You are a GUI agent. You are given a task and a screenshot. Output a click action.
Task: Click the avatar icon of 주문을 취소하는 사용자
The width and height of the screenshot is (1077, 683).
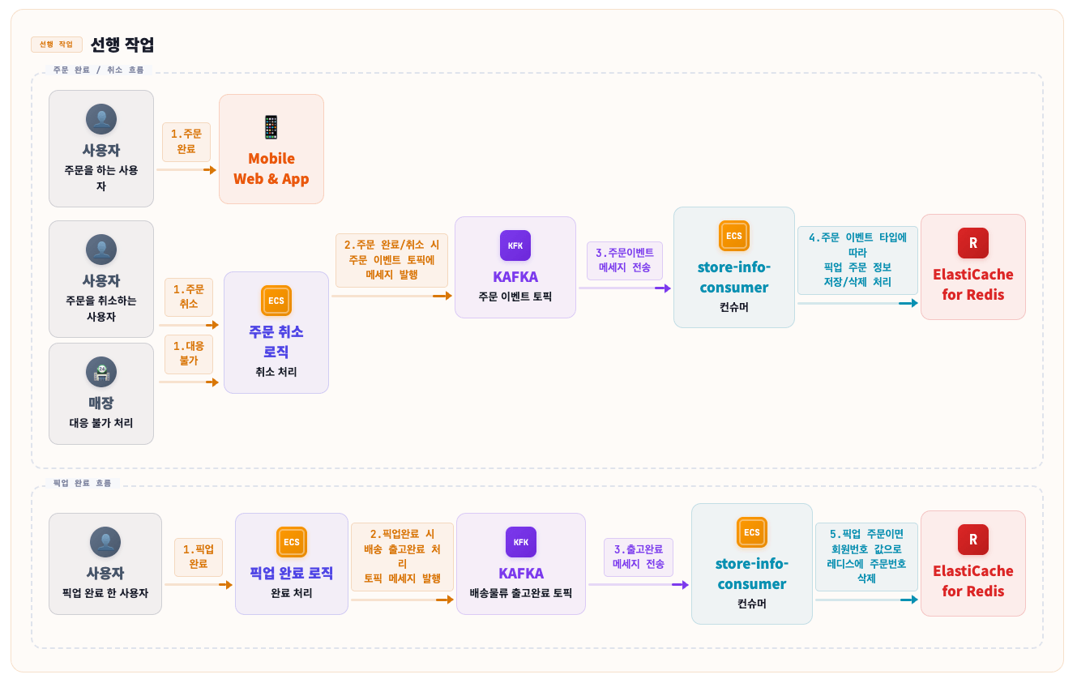tap(101, 250)
